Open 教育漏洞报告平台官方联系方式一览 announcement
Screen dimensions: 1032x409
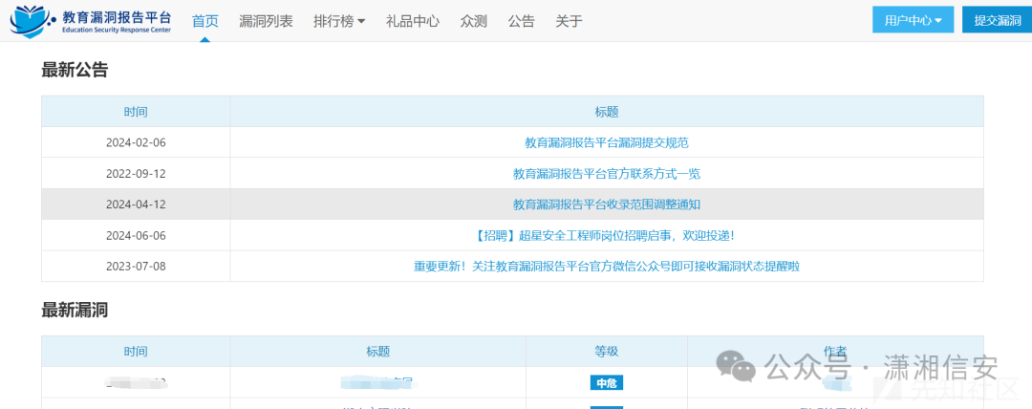(x=606, y=174)
